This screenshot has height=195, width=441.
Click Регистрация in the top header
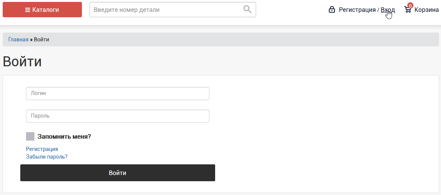[357, 10]
